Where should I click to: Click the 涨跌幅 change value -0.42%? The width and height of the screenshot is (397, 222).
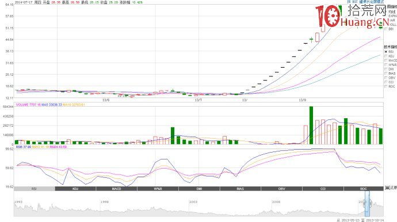(x=138, y=2)
